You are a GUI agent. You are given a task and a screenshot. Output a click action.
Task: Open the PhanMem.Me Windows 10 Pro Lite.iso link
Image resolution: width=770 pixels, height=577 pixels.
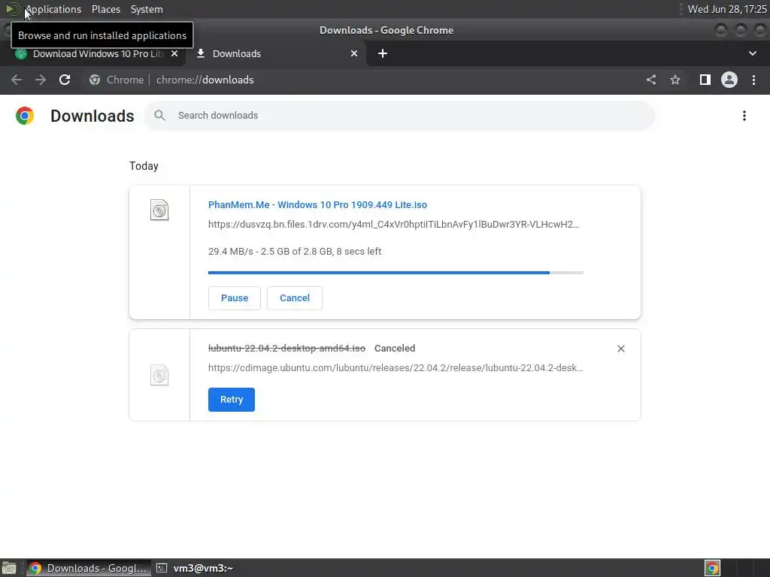318,204
